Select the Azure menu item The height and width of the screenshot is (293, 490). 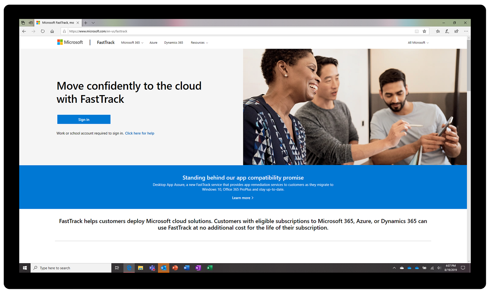[x=153, y=42]
